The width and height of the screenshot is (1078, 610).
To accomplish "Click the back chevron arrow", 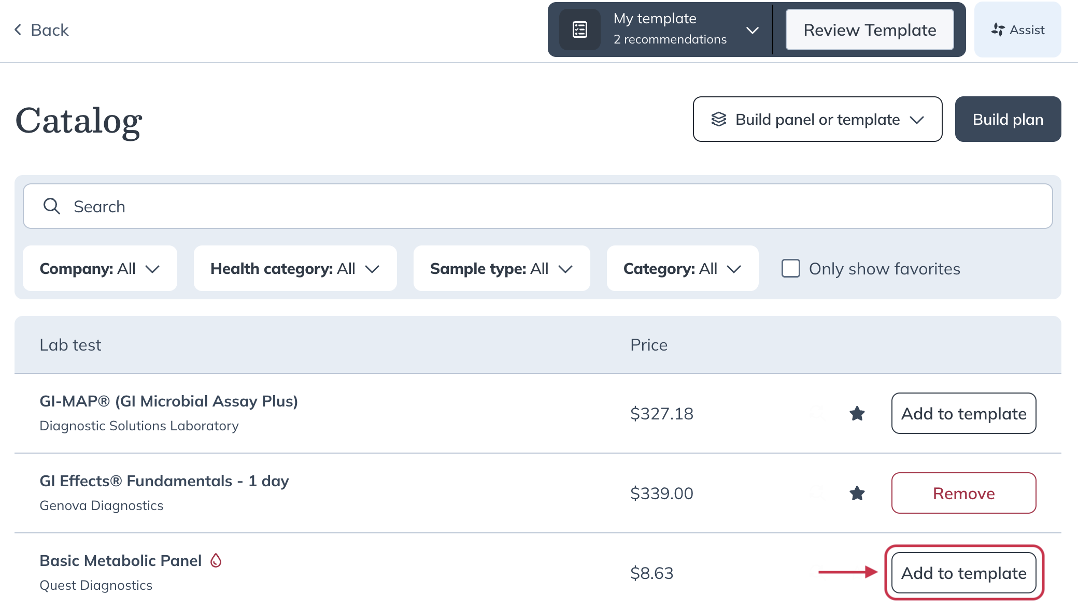I will [18, 30].
